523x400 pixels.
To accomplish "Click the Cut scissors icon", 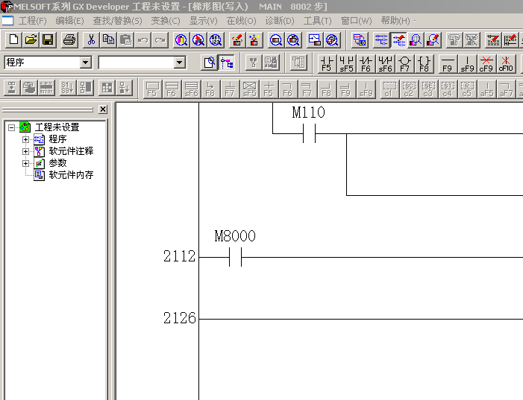I will (91, 39).
